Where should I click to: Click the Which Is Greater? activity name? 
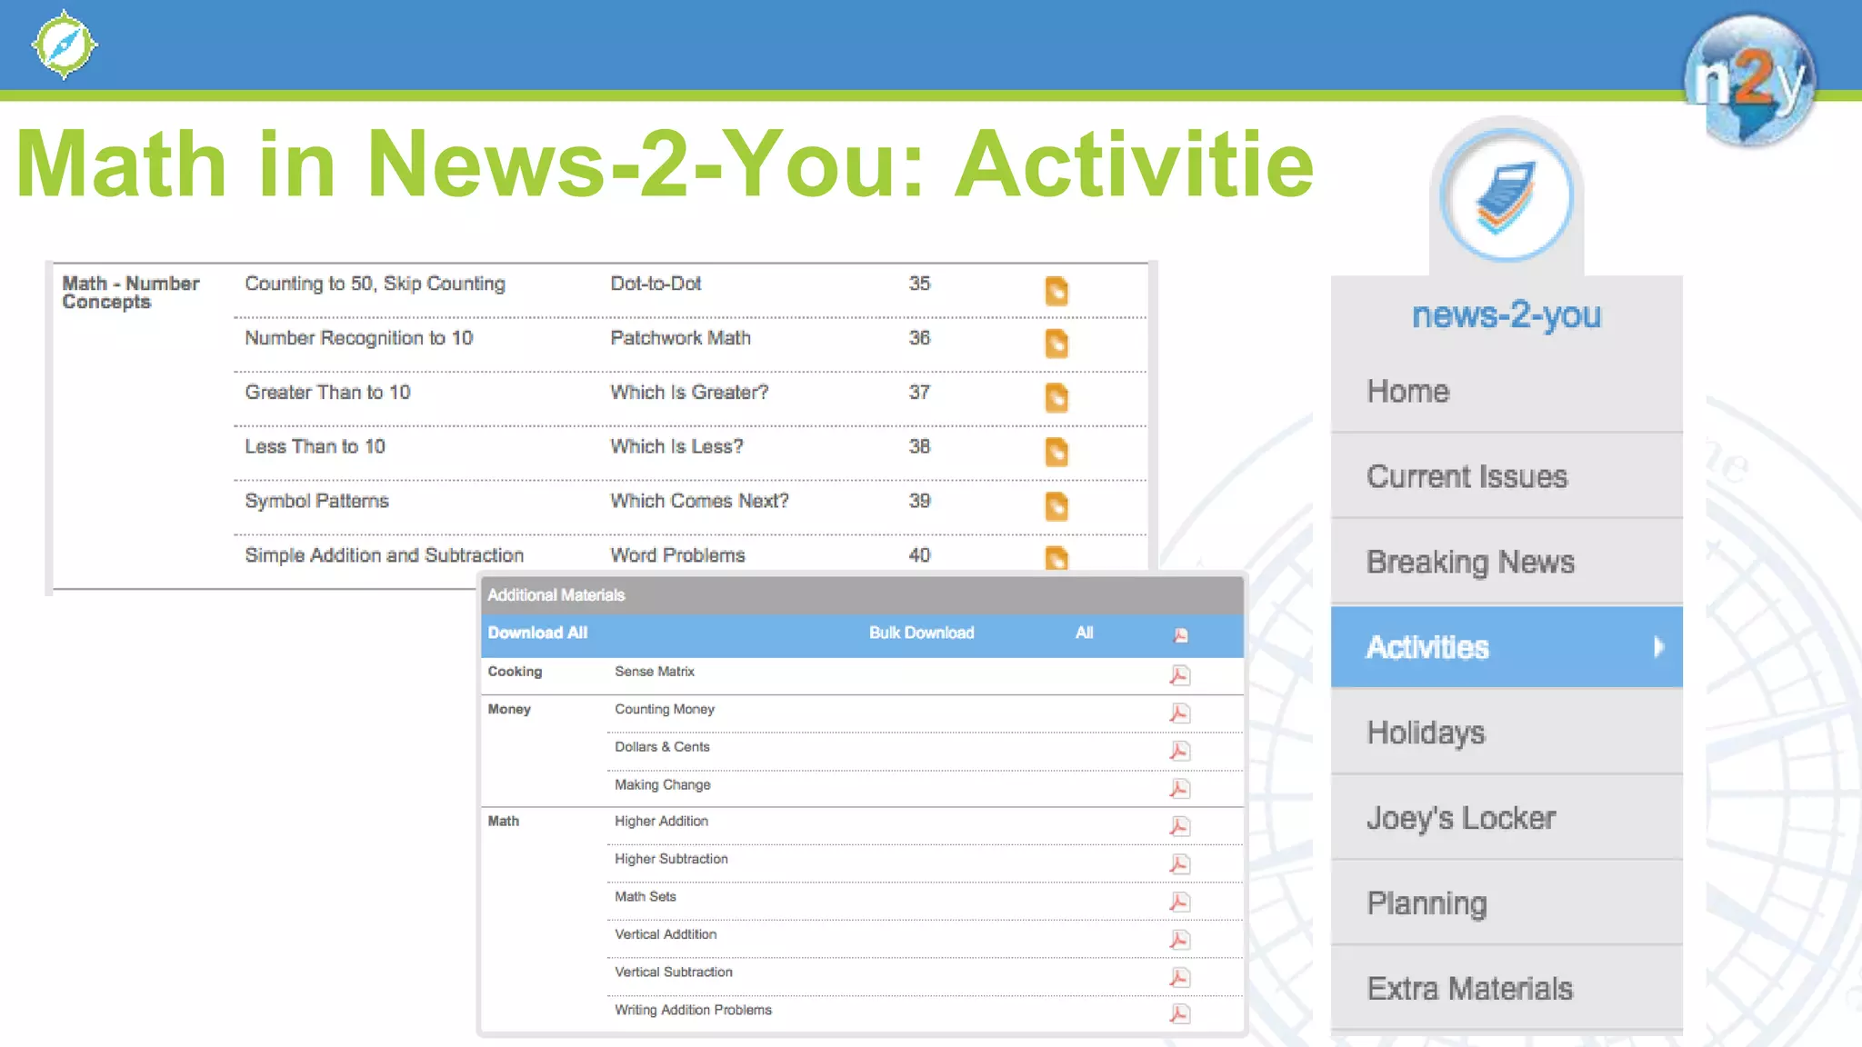coord(689,393)
